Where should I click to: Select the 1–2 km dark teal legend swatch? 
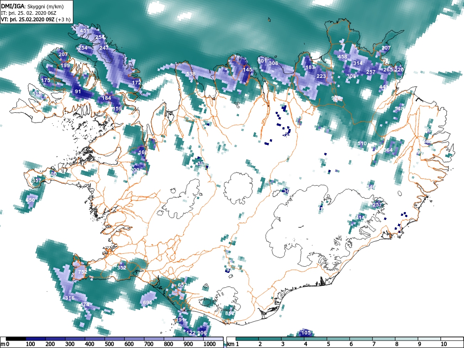[x=247, y=339]
